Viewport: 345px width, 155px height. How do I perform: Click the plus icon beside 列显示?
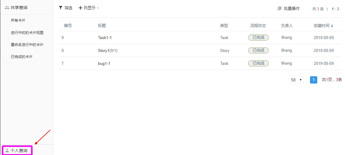pyautogui.click(x=81, y=8)
